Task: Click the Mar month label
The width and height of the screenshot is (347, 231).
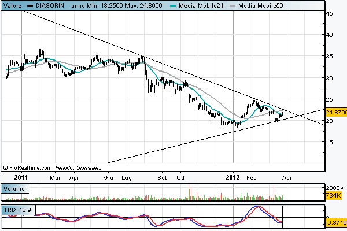Action: (55, 178)
